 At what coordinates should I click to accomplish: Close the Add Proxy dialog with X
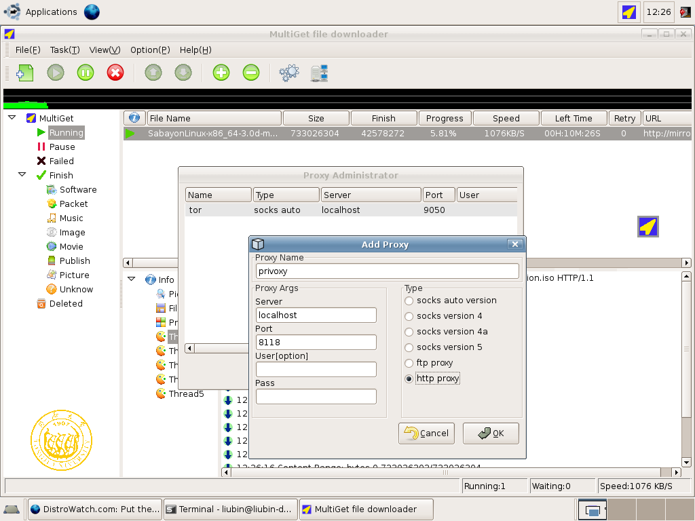point(514,244)
